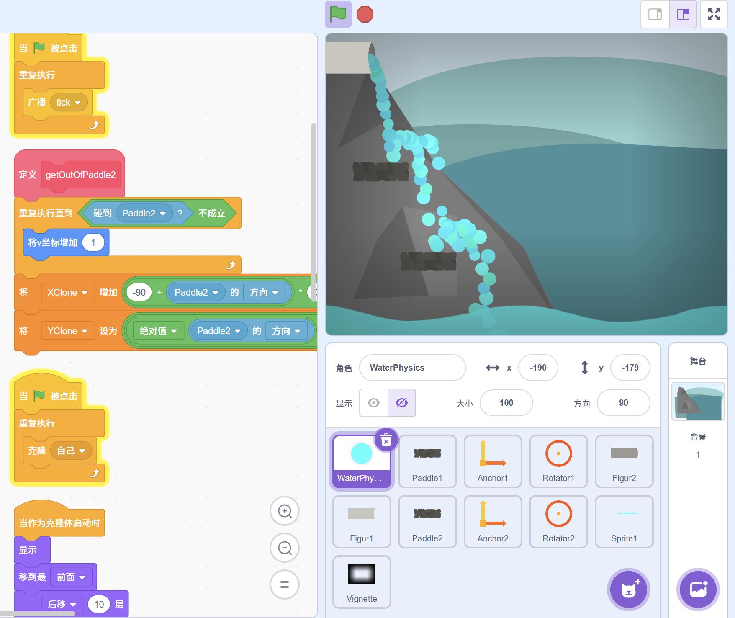
Task: Switch to large stage layout
Action: pyautogui.click(x=683, y=14)
